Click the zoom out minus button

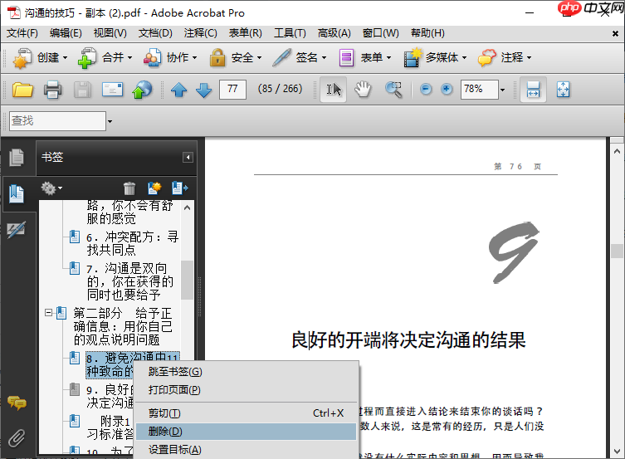pos(426,90)
